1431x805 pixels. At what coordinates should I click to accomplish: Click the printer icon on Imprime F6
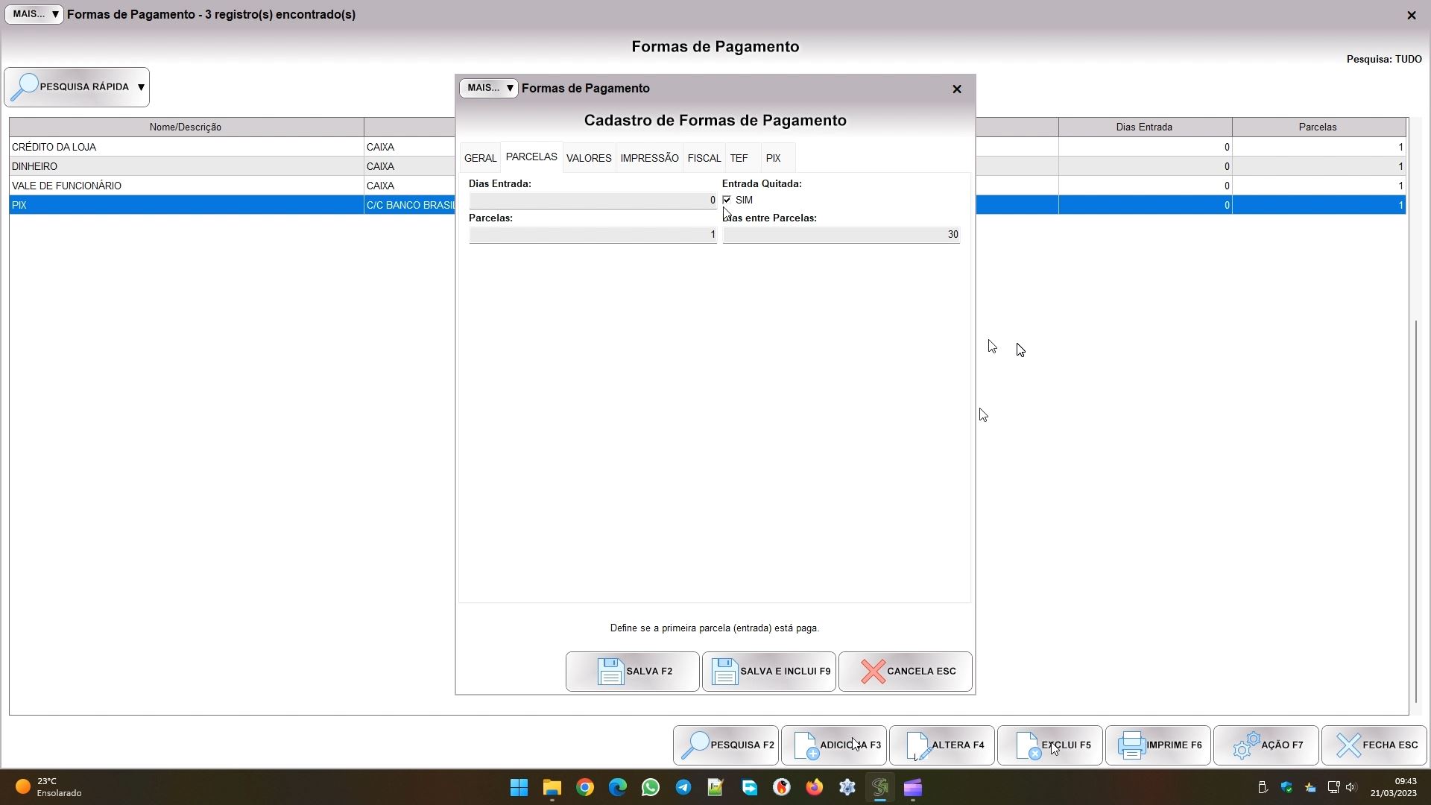point(1131,745)
